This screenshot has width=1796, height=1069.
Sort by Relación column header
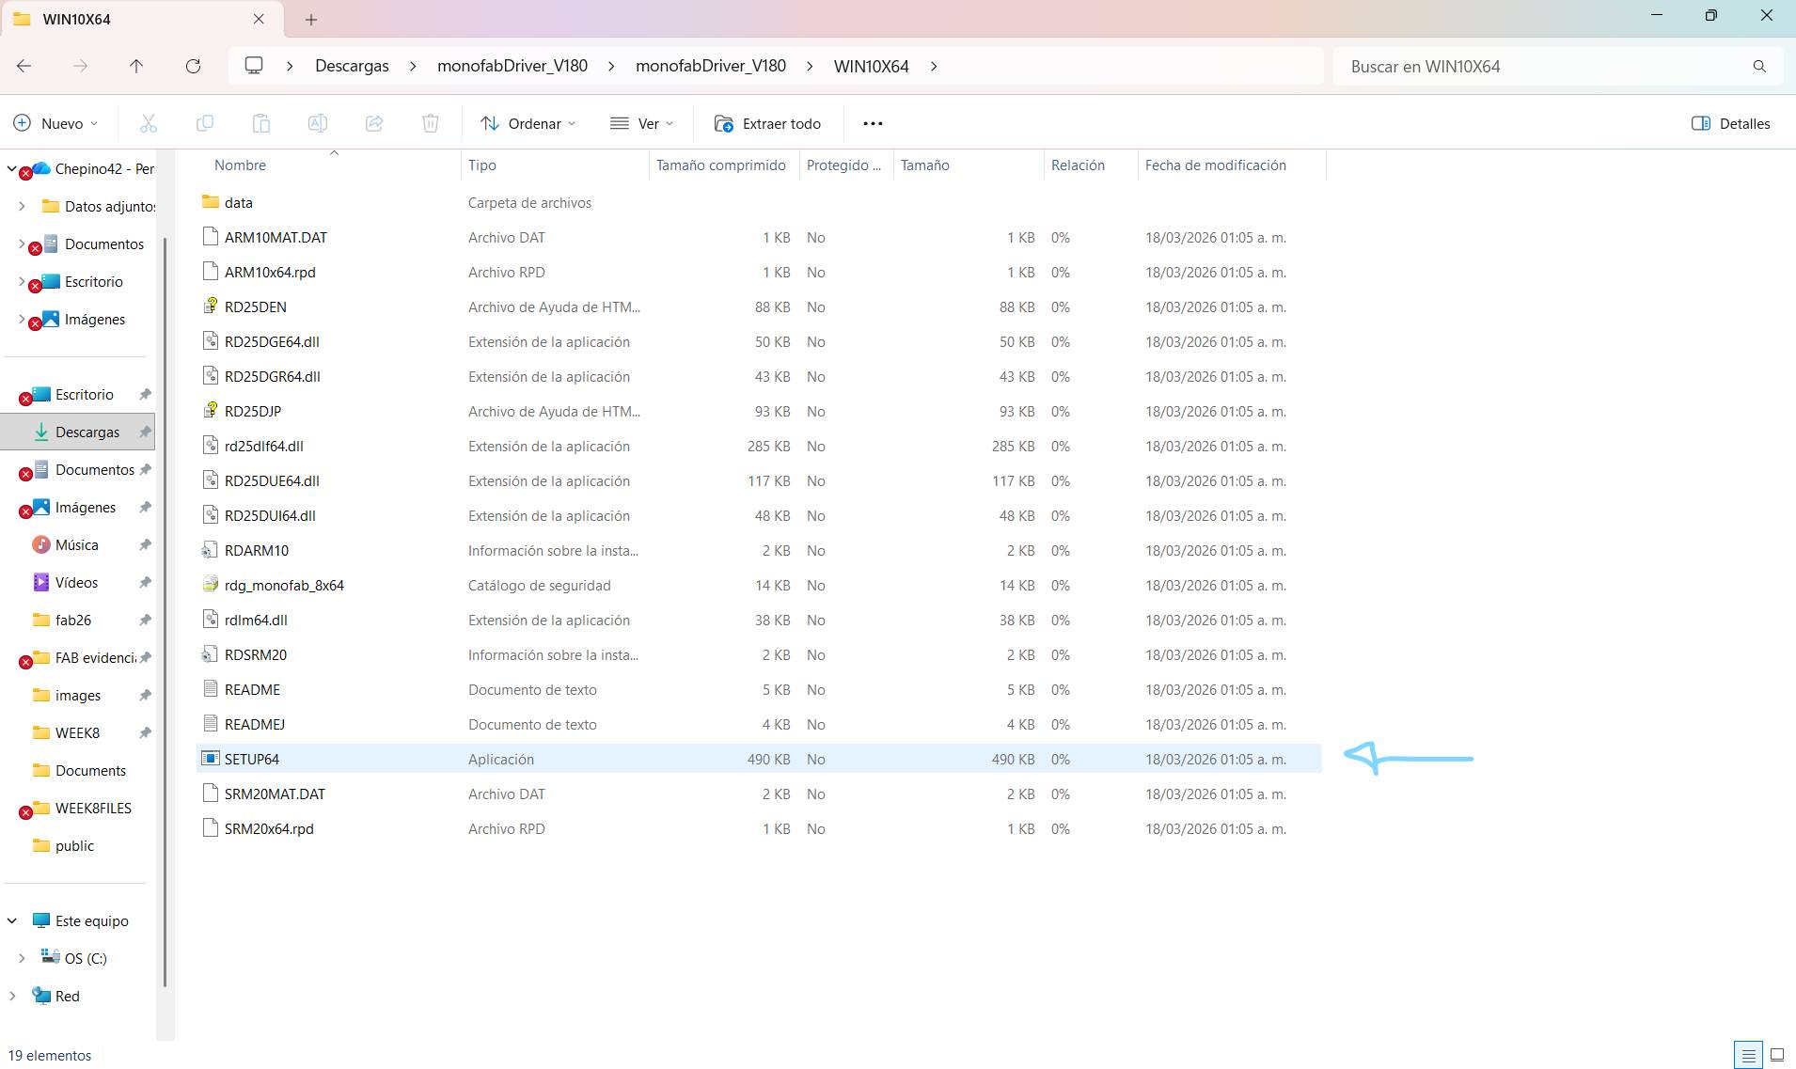click(x=1078, y=165)
